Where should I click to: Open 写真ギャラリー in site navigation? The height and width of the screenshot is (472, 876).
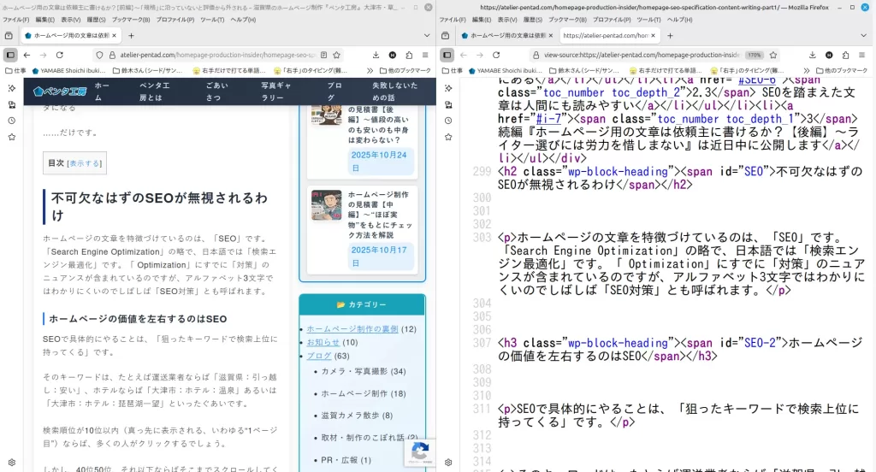[x=276, y=91]
